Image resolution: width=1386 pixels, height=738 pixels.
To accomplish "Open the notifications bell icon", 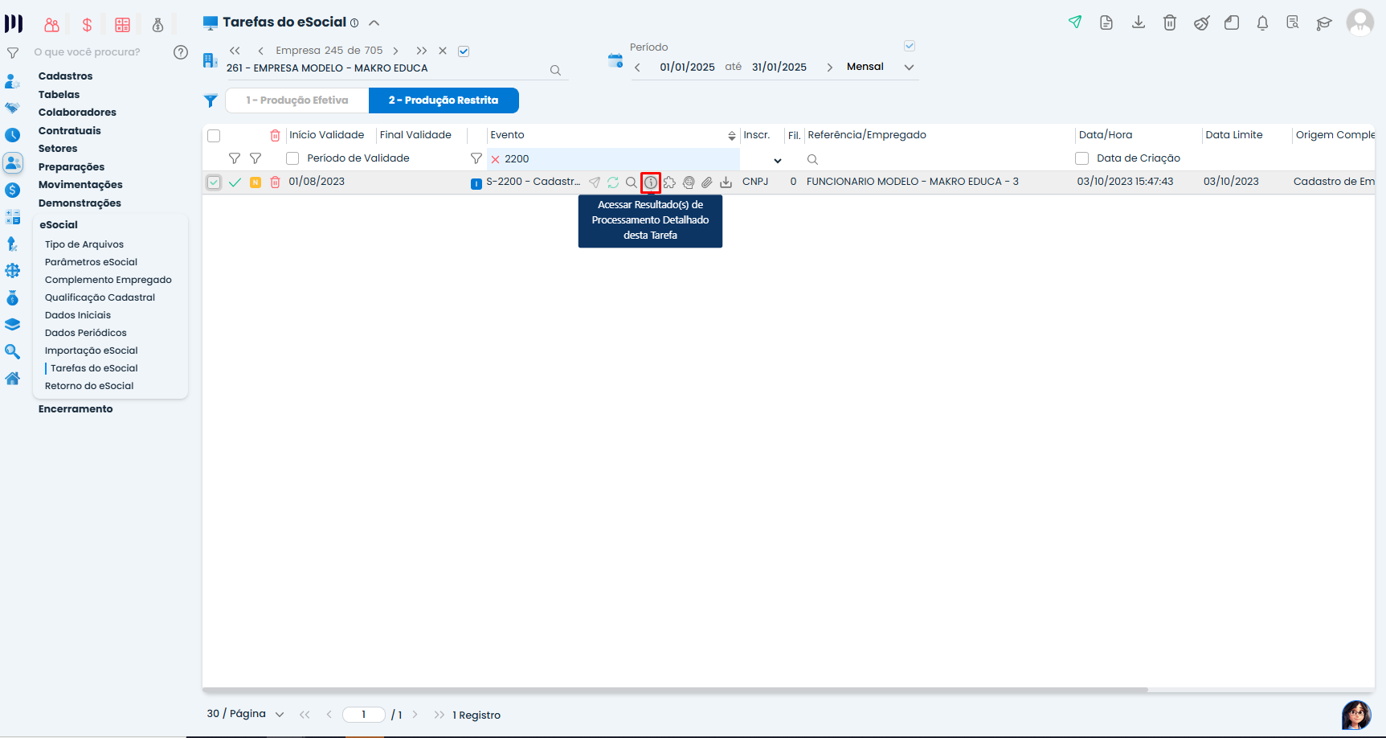I will click(x=1262, y=23).
